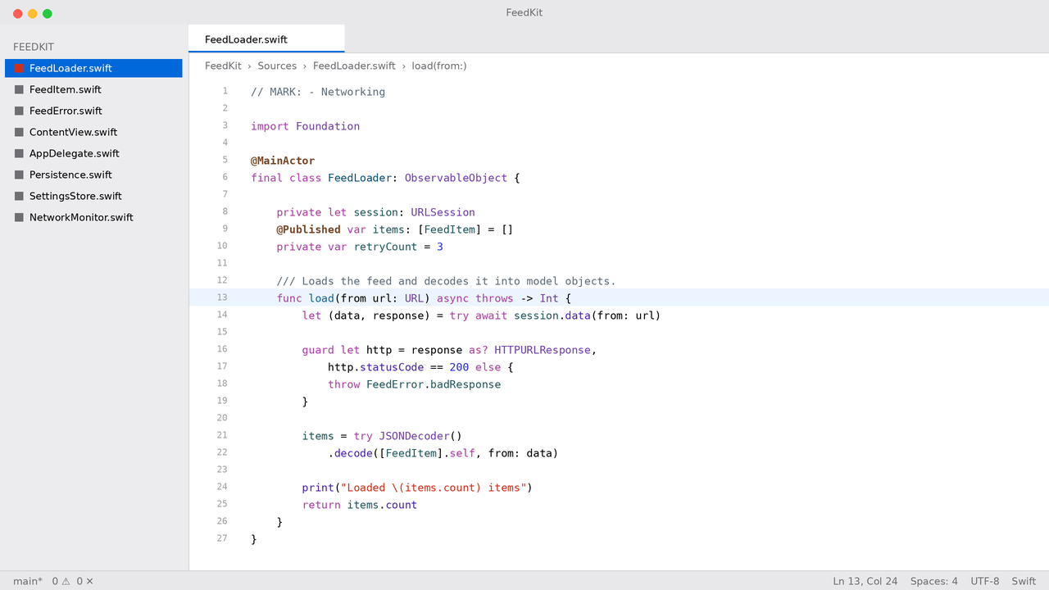This screenshot has width=1049, height=590.
Task: Click the "Loaded \(items.count) items" string
Action: click(x=434, y=488)
